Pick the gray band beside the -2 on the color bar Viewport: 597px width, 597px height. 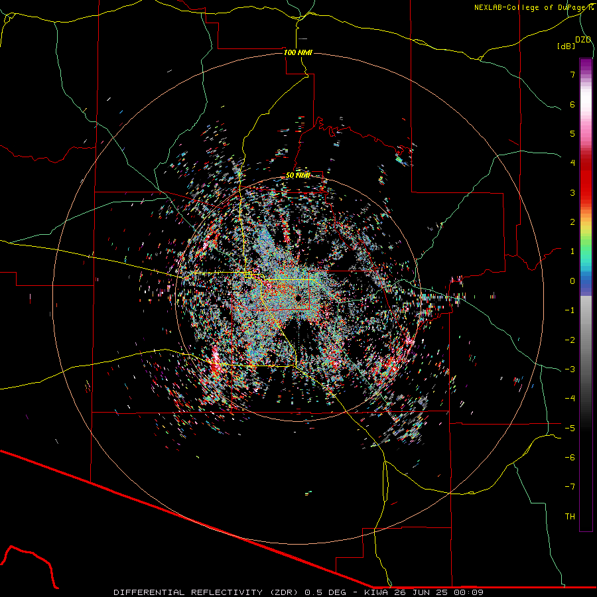[586, 340]
